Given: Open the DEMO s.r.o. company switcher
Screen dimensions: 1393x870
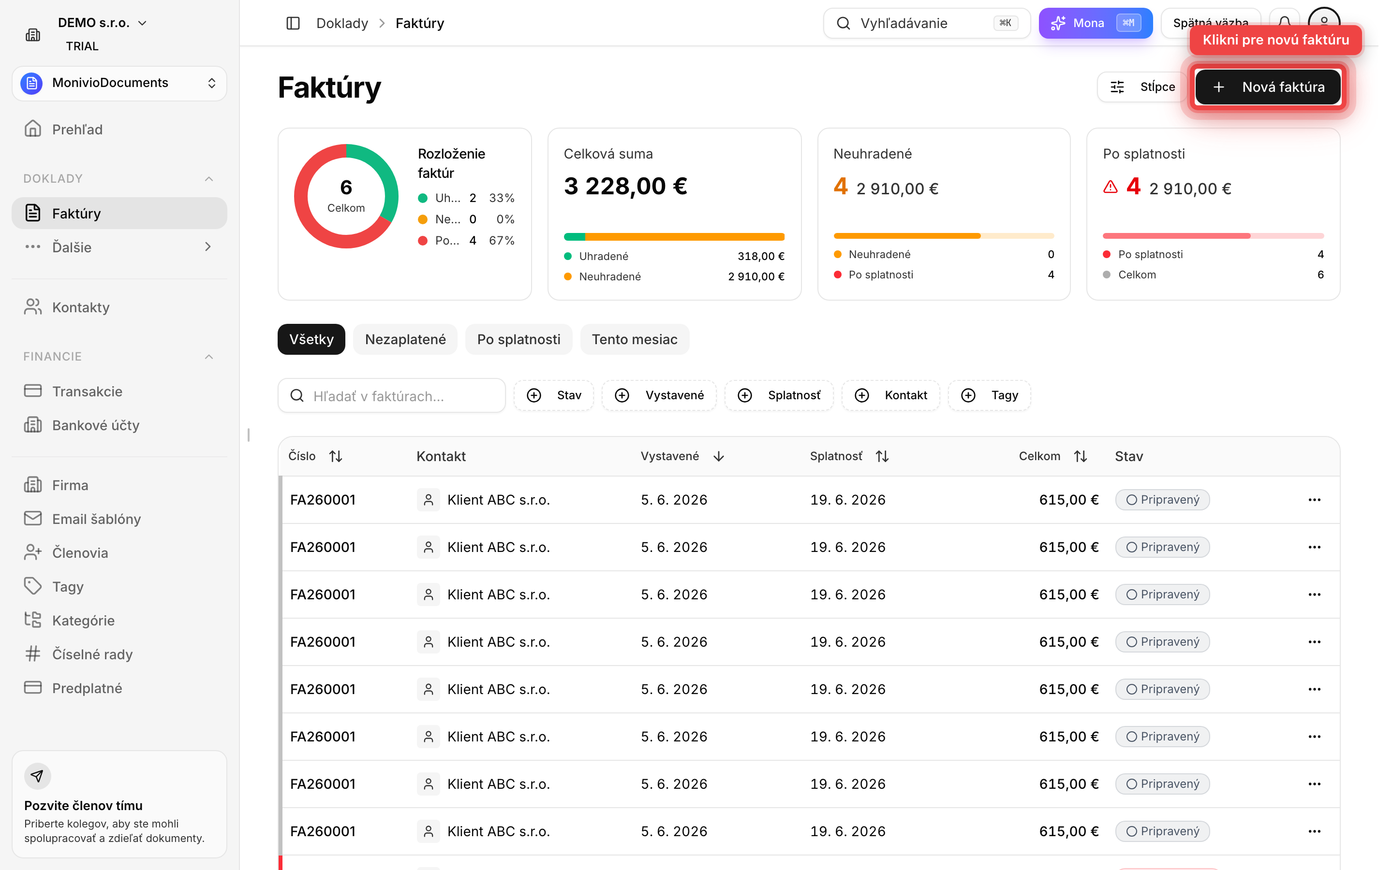Looking at the screenshot, I should click(103, 23).
